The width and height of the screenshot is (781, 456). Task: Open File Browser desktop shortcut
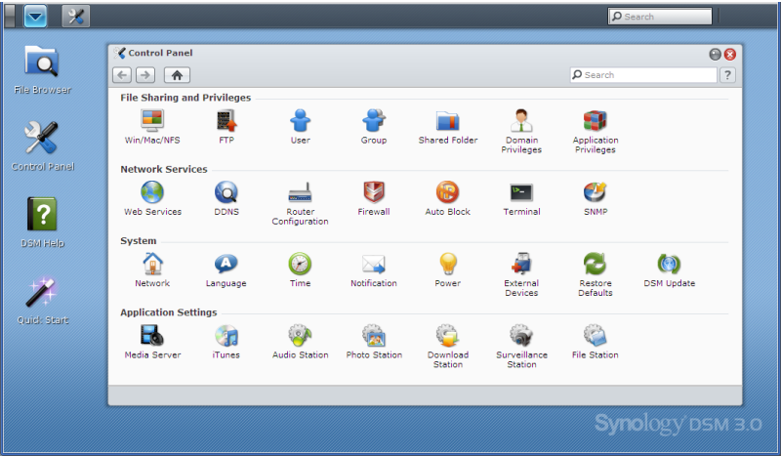42,62
